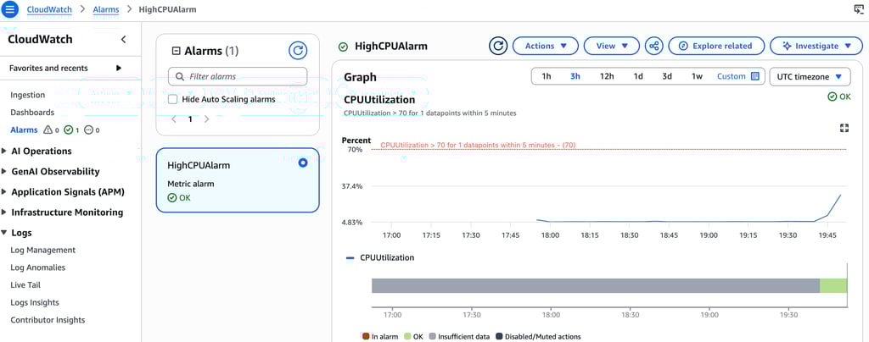The height and width of the screenshot is (342, 869).
Task: Refresh the alarms list
Action: point(298,51)
